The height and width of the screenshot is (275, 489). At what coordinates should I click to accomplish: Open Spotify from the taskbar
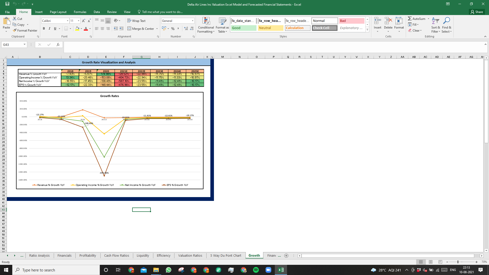click(x=256, y=270)
